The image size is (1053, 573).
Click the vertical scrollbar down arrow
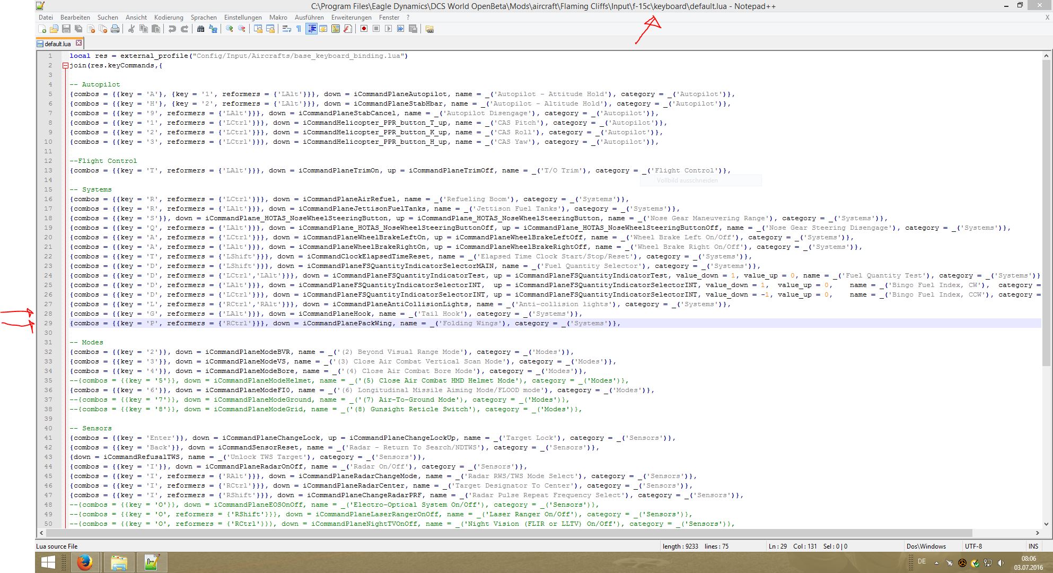pyautogui.click(x=1046, y=524)
